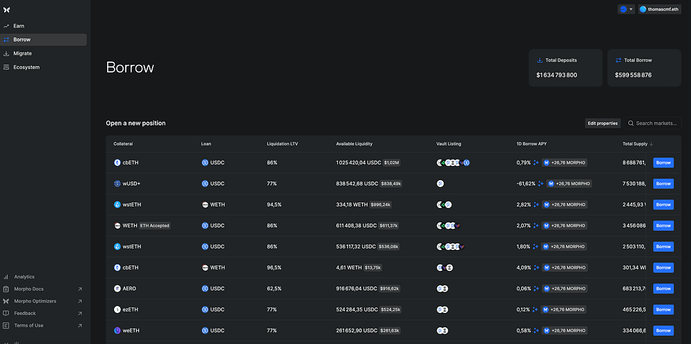Open the network selector dropdown
This screenshot has height=344, width=691.
pos(626,9)
